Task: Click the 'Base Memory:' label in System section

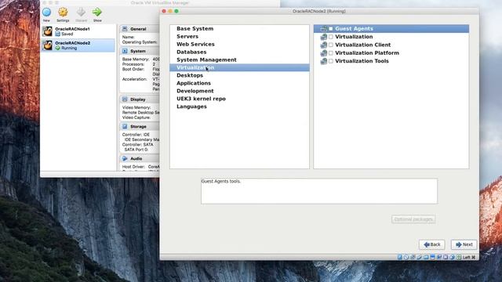Action: click(x=136, y=60)
